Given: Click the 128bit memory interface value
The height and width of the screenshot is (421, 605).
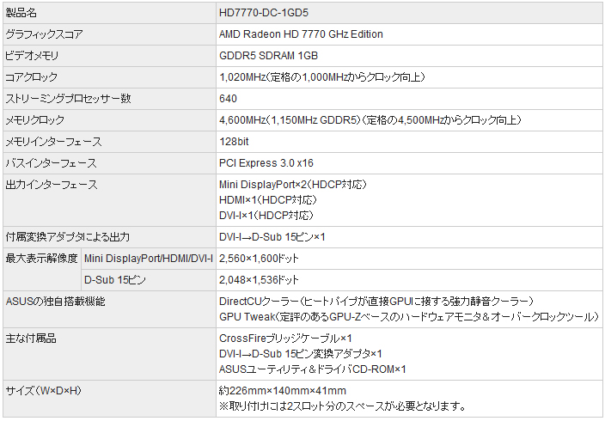Looking at the screenshot, I should pyautogui.click(x=234, y=142).
